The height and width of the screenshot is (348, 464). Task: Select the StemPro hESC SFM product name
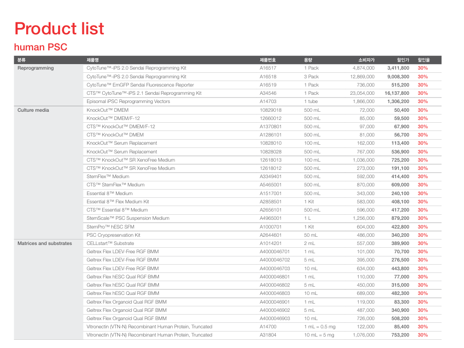[x=110, y=227]
